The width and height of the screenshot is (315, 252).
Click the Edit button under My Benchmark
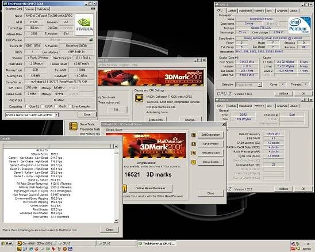(117, 110)
